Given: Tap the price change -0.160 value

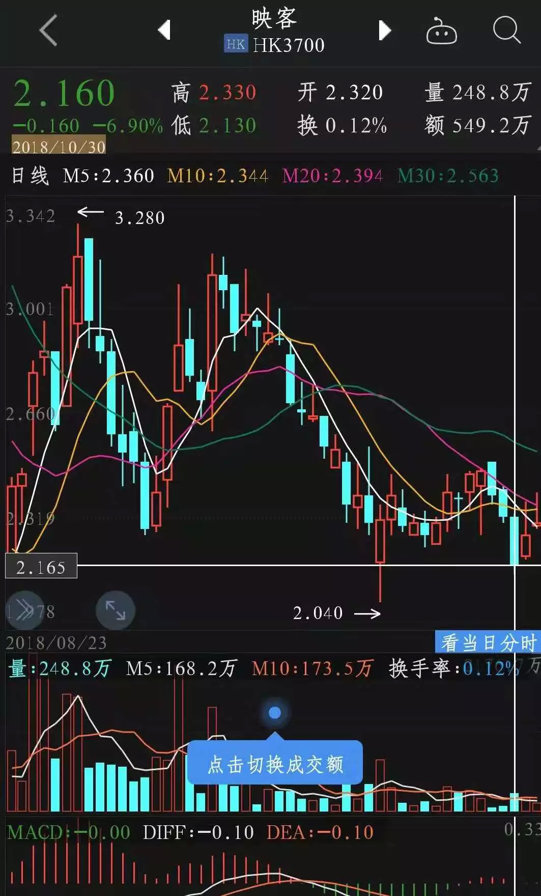Looking at the screenshot, I should 46,126.
